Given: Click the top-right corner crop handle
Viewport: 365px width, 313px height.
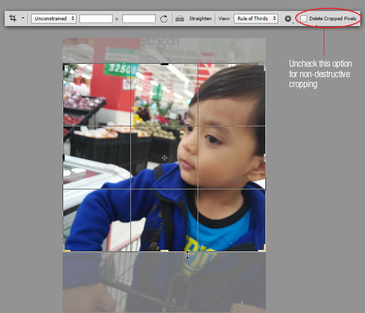Looking at the screenshot, I should [x=264, y=65].
